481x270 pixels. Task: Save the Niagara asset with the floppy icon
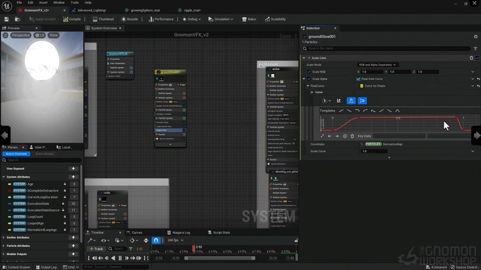[x=7, y=19]
